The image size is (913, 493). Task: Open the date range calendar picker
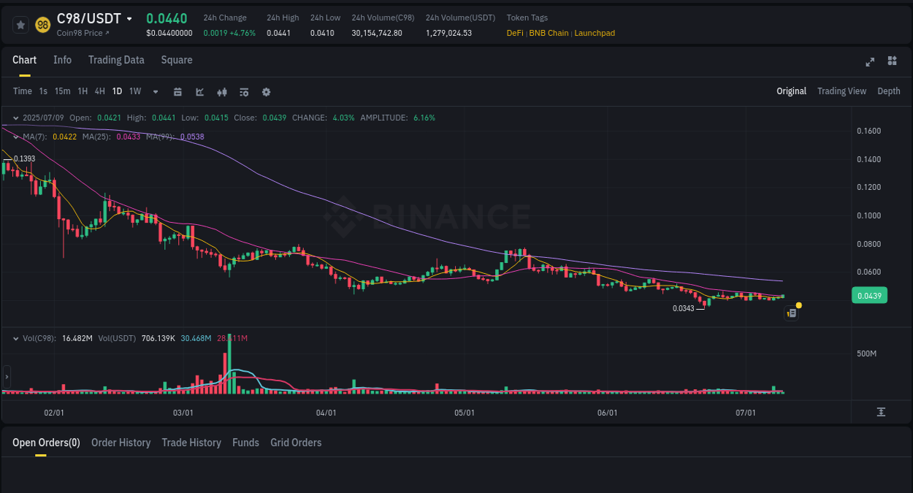point(177,91)
